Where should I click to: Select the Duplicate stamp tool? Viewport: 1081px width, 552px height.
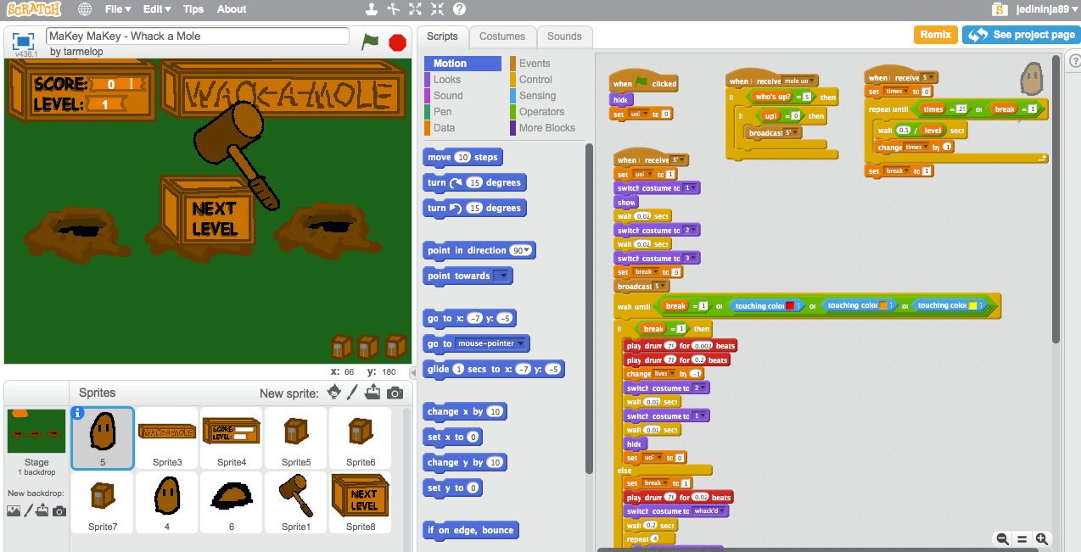[x=371, y=9]
